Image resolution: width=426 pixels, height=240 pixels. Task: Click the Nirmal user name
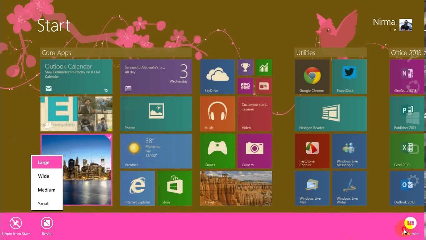pos(385,22)
